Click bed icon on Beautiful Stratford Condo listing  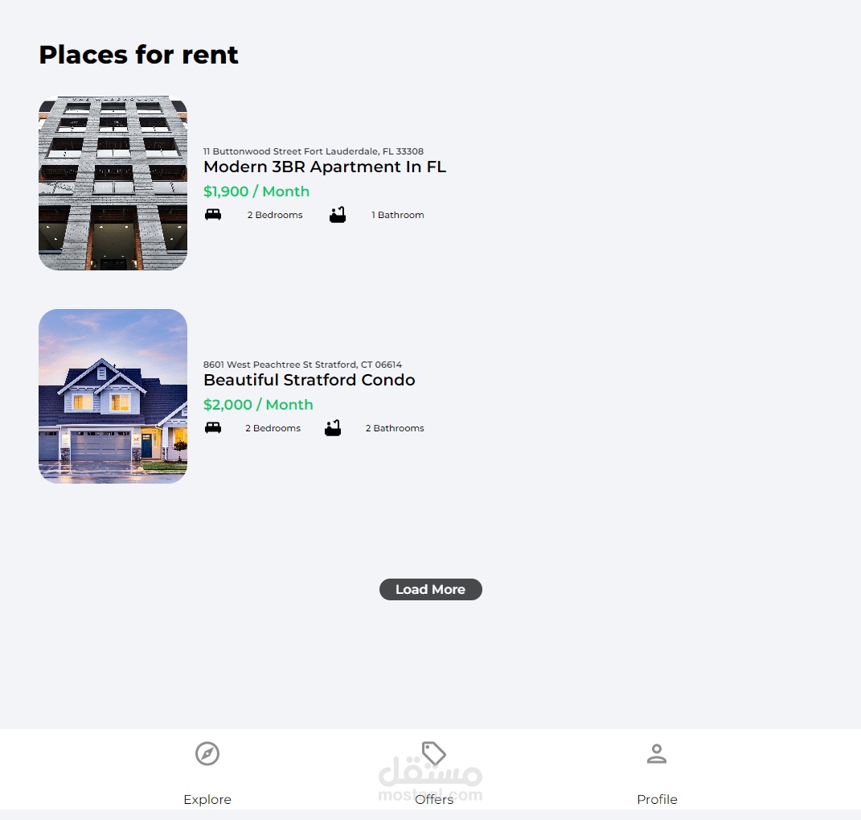point(213,428)
